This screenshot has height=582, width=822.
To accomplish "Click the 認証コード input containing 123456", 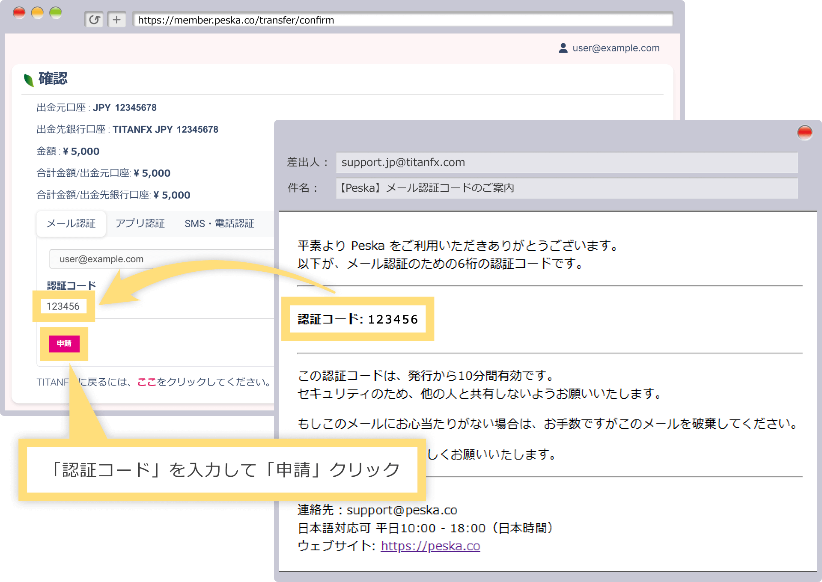I will click(x=64, y=306).
